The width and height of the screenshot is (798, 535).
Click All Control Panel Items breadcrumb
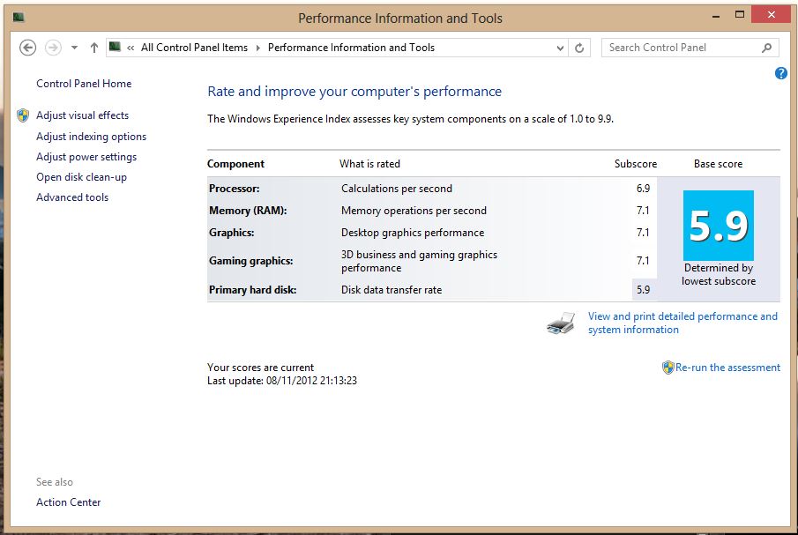tap(194, 48)
